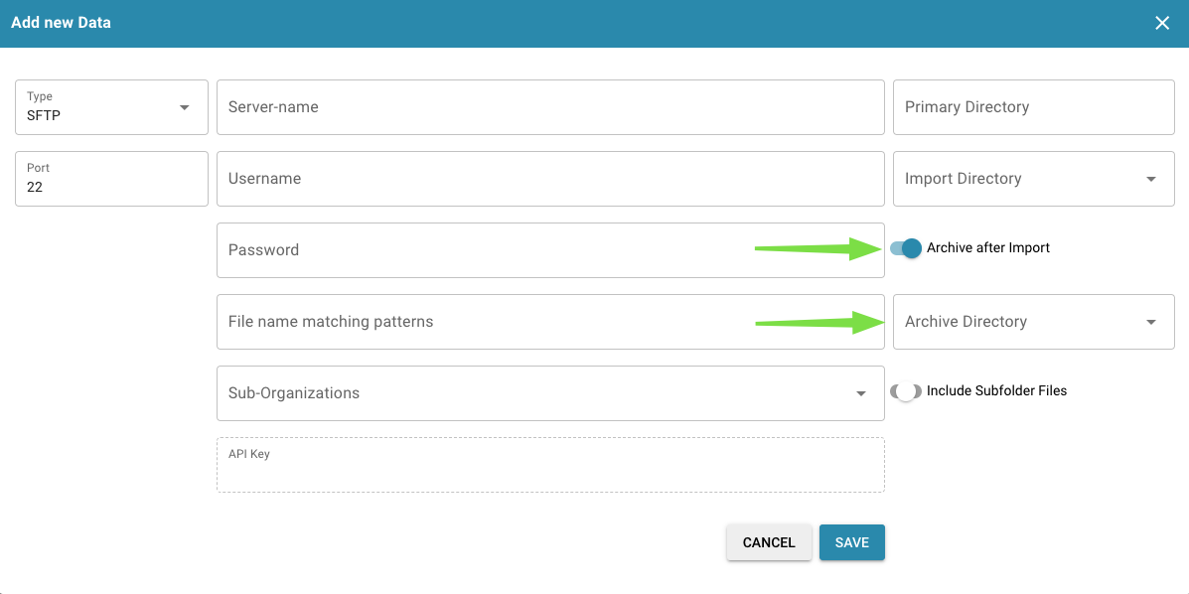Open the Archive Directory dropdown
Screen dimensions: 1189x594
point(1033,322)
